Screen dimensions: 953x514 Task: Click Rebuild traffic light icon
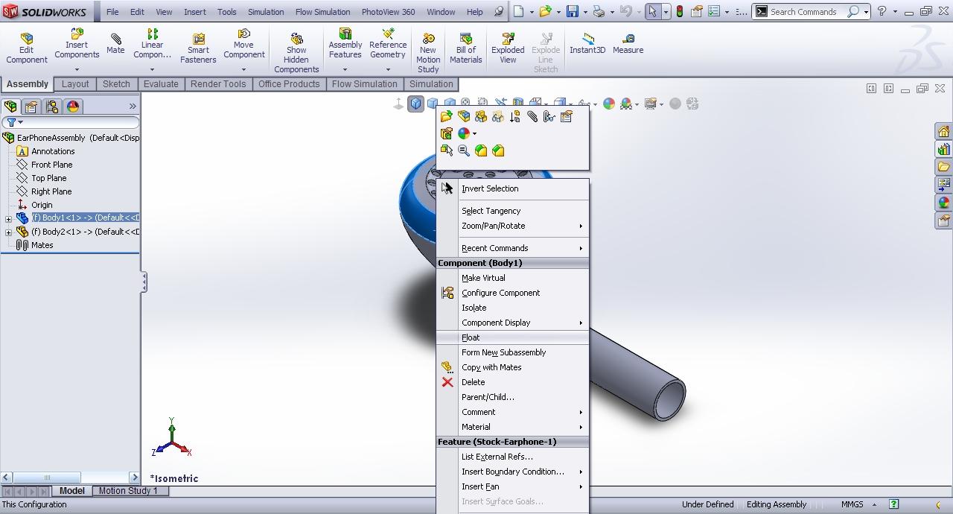click(x=679, y=11)
